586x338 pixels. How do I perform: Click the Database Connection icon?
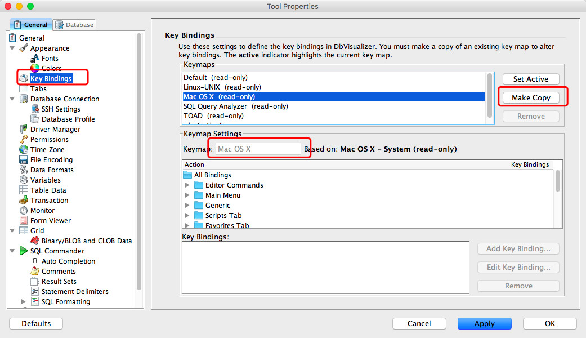point(24,99)
